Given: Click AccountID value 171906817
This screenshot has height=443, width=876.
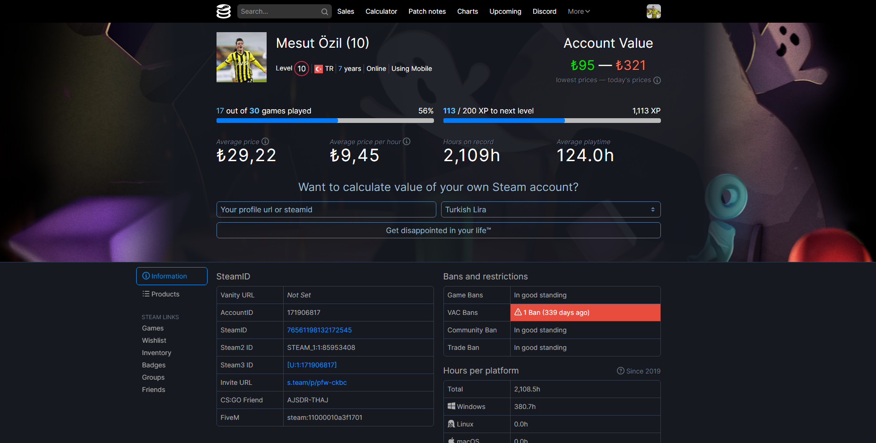Looking at the screenshot, I should point(304,313).
